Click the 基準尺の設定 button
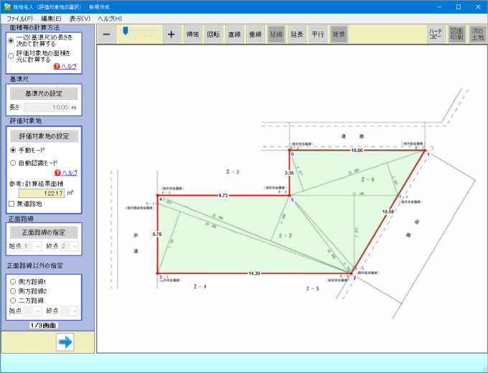The image size is (488, 373). tap(44, 93)
